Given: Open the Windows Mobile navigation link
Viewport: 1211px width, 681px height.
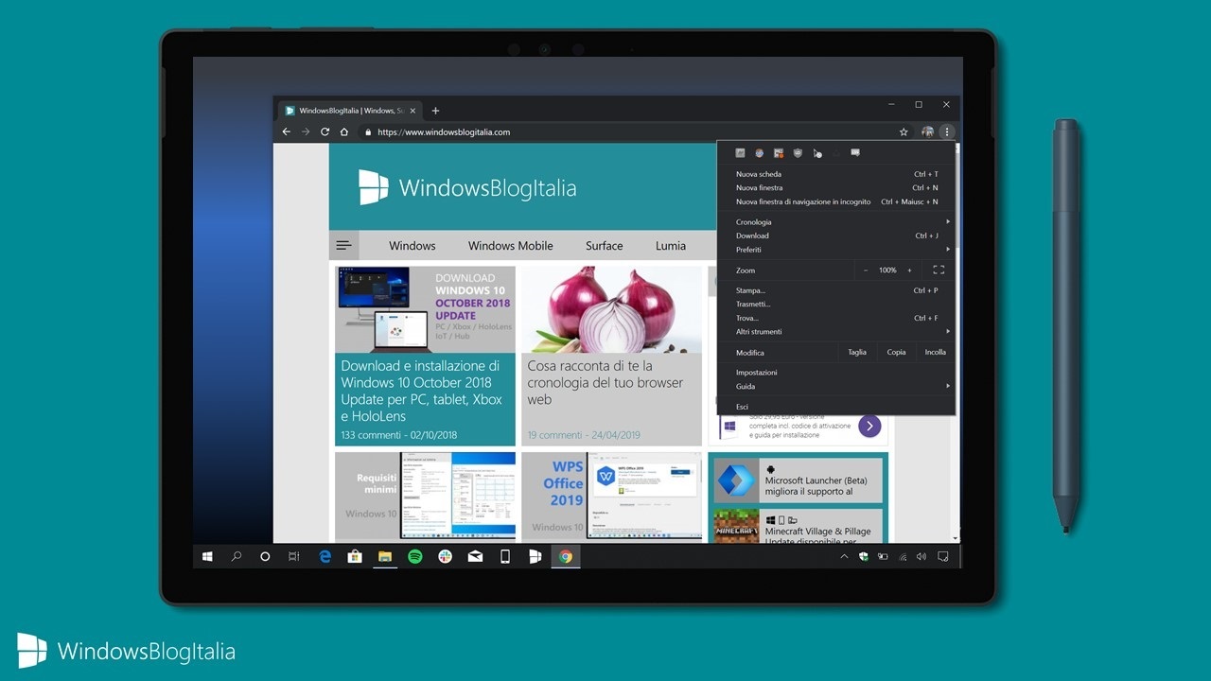Looking at the screenshot, I should pyautogui.click(x=511, y=246).
